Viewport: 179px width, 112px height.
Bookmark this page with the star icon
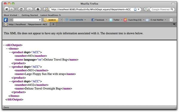pos(135,9)
